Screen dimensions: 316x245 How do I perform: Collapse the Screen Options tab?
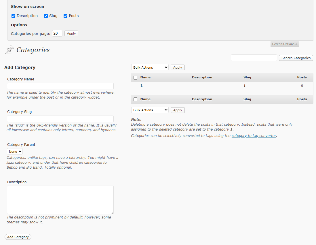pos(285,44)
